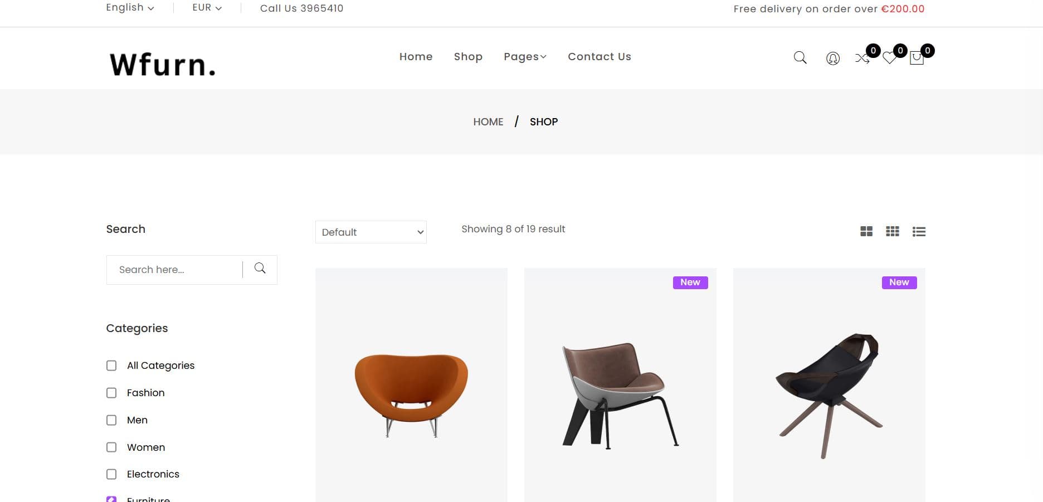Open the English language dropdown
1043x502 pixels.
130,8
